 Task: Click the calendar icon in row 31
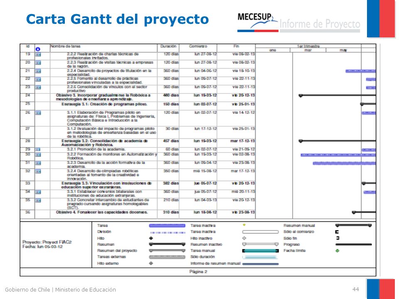click(38, 163)
